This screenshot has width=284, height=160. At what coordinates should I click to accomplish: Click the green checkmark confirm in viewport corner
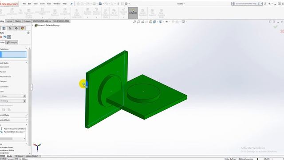click(x=276, y=27)
